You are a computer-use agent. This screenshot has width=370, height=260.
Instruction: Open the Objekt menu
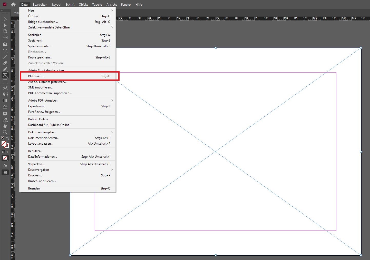tap(83, 5)
